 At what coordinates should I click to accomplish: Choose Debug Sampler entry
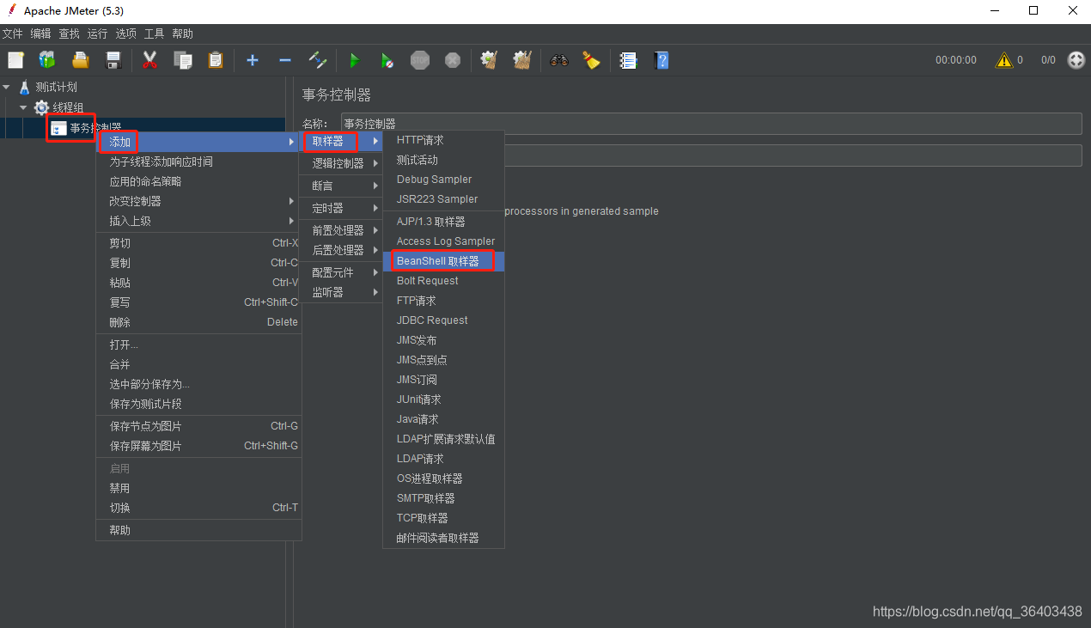pos(443,180)
